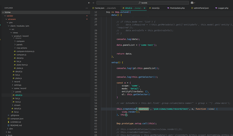Click 'Dep.prototype.setup.call(this);' on line 61
The width and height of the screenshot is (233, 136).
click(x=136, y=124)
